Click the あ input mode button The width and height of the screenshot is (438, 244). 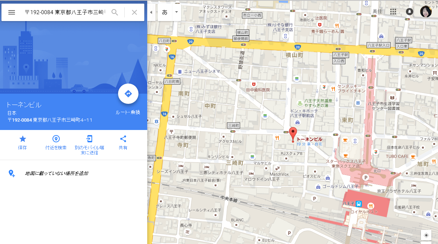pyautogui.click(x=165, y=12)
